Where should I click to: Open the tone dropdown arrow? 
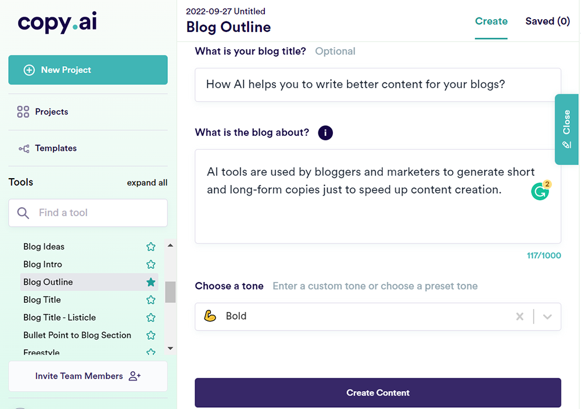coord(547,317)
